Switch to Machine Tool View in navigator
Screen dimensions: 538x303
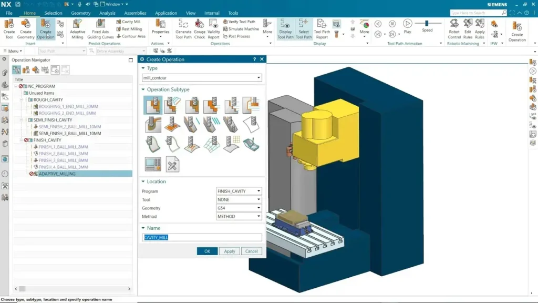[x=26, y=70]
